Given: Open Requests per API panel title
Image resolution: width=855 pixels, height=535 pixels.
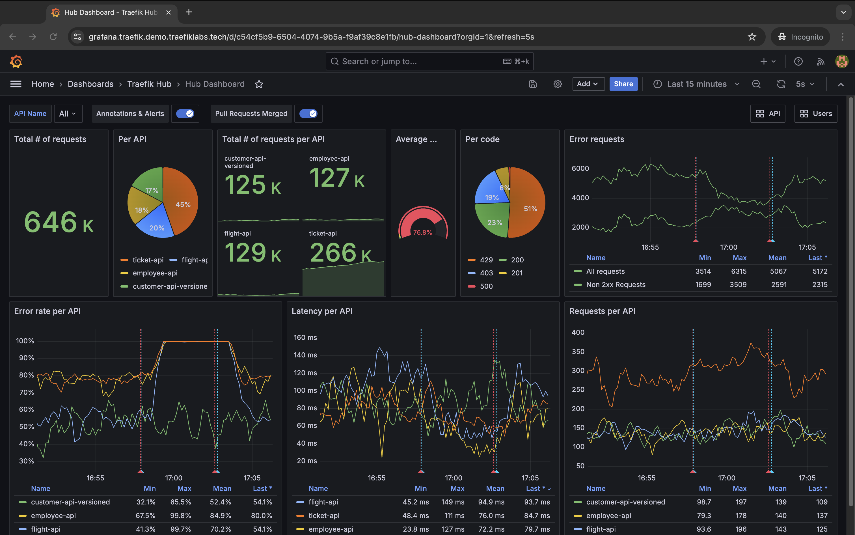Looking at the screenshot, I should click(x=602, y=311).
